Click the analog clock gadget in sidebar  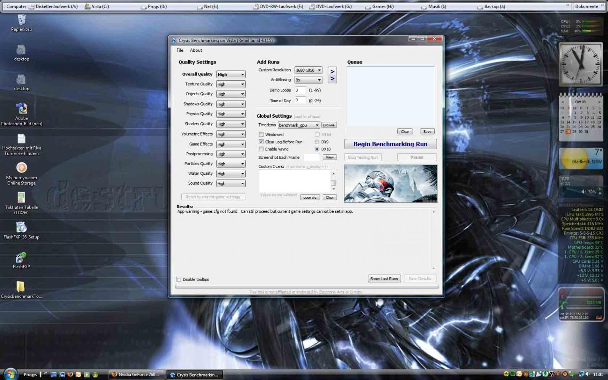(580, 64)
